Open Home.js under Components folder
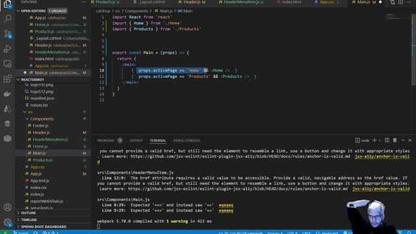Viewport: 416px width, 234px height. pos(40,146)
